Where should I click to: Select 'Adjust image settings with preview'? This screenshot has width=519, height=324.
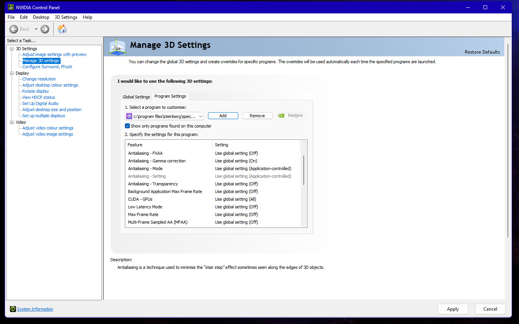point(54,54)
